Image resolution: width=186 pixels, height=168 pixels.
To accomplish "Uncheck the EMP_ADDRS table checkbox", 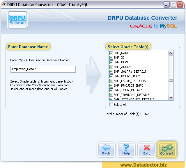I will point(111,67).
